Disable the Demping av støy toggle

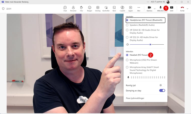coord(162,90)
